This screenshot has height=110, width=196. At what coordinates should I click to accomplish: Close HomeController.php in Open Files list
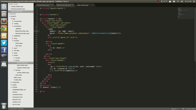tap(10, 9)
